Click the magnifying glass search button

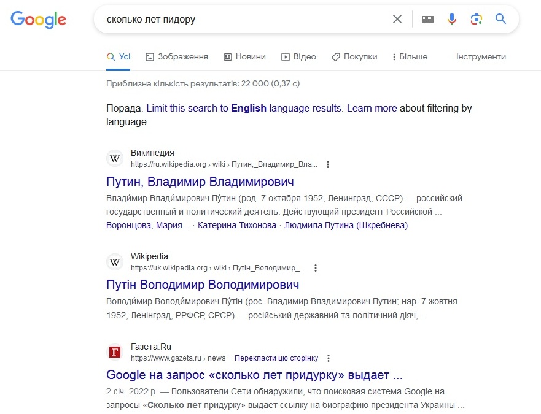(501, 19)
